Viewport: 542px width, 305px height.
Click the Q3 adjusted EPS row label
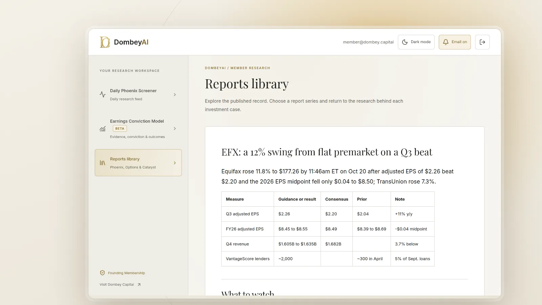(x=242, y=214)
